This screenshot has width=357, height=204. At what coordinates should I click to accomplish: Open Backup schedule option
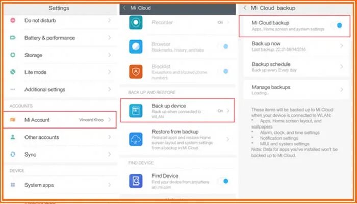(296, 67)
